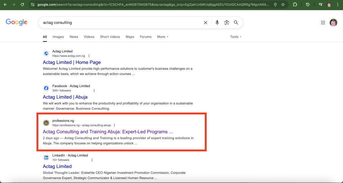This screenshot has height=183, width=343.
Task: Search by image with the Lens icon
Action: (x=227, y=22)
